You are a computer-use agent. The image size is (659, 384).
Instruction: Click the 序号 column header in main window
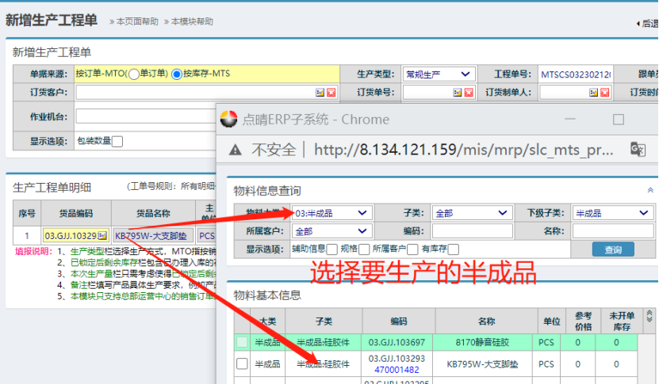[x=27, y=213]
